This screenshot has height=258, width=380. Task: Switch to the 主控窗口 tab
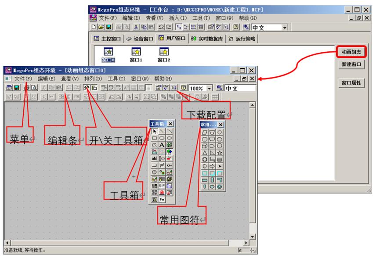107,39
